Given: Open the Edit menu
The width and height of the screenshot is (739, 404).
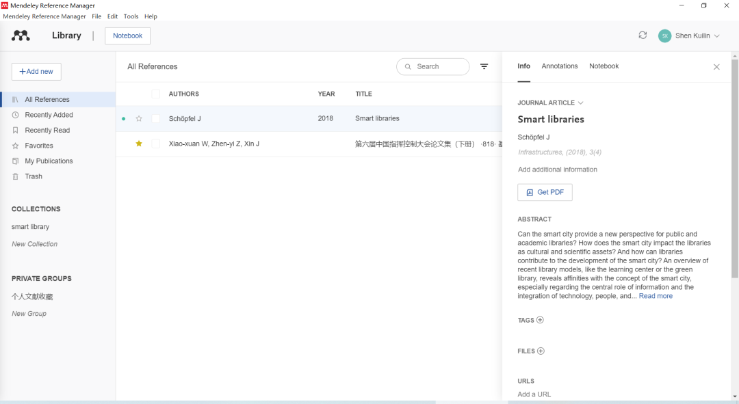Looking at the screenshot, I should coord(113,16).
